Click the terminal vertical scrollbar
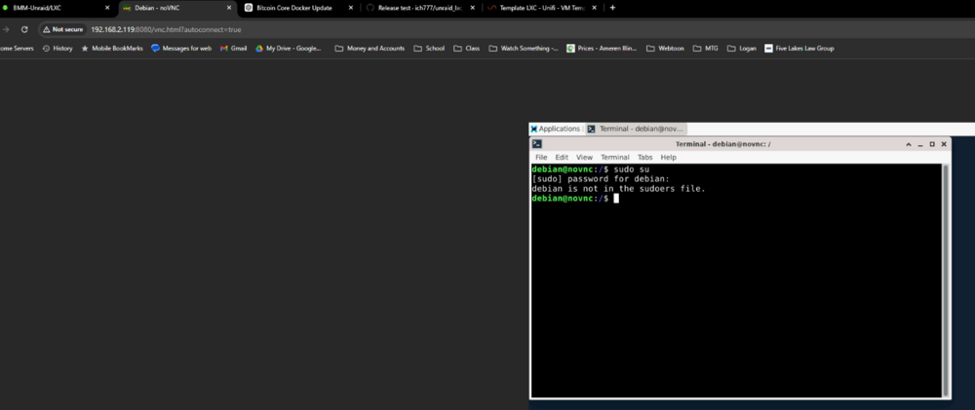 pyautogui.click(x=946, y=280)
